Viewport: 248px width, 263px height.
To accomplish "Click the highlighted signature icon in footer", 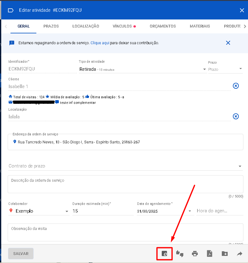I will coord(165,254).
